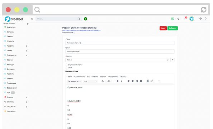This screenshot has width=213, height=129.
Task: Open the Файл editor menu
Action: pyautogui.click(x=70, y=77)
